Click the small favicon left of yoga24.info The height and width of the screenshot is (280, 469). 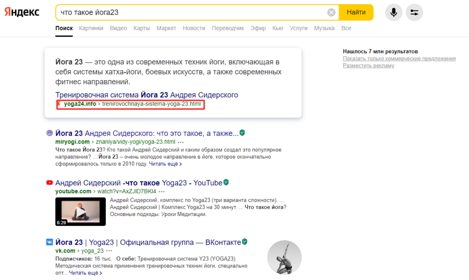click(59, 104)
